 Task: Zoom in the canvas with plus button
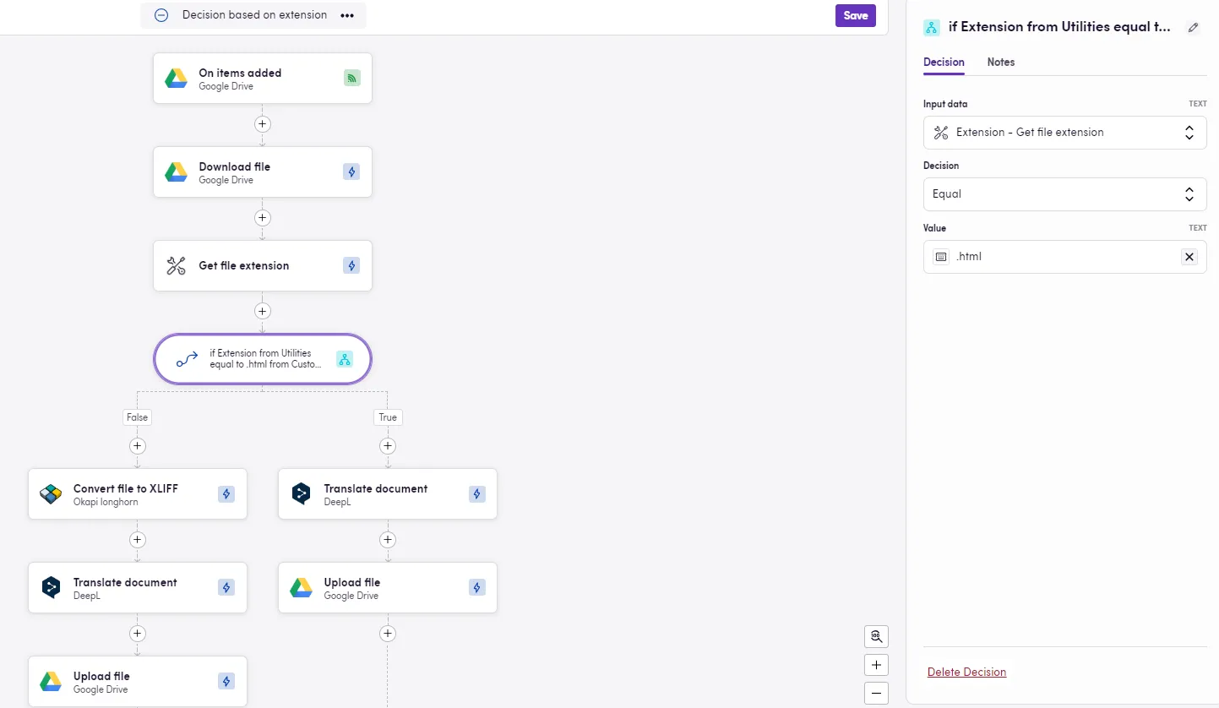876,665
